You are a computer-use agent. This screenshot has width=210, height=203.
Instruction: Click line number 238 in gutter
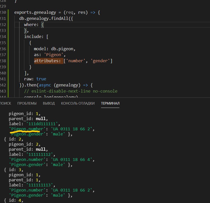[x=3, y=61]
